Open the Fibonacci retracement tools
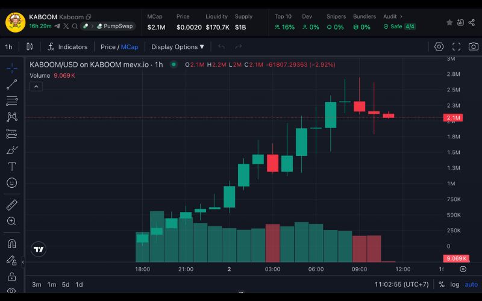This screenshot has width=482, height=301. point(11,101)
